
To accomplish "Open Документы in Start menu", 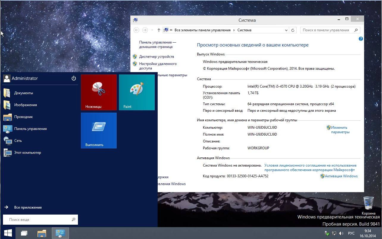I will point(40,93).
